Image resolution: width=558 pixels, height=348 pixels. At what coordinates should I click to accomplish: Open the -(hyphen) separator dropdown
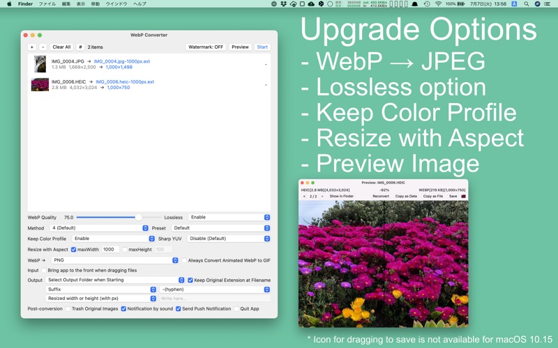click(x=215, y=289)
